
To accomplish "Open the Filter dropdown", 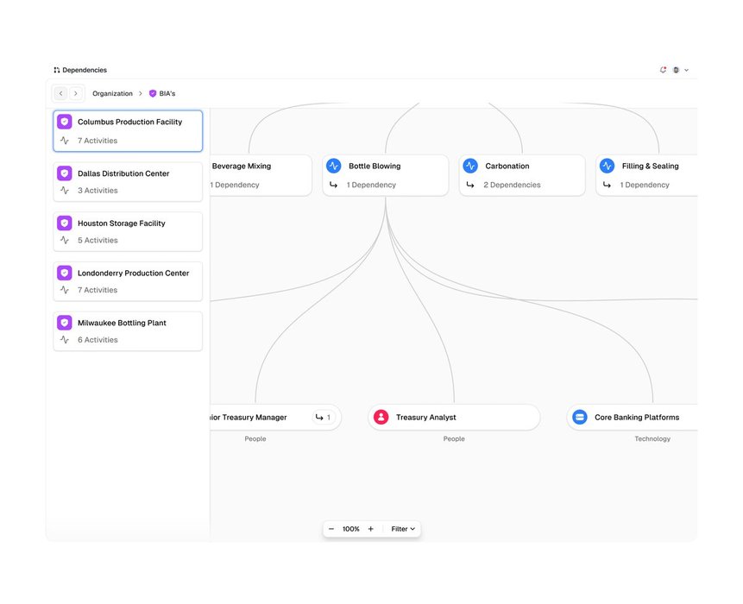I will click(403, 529).
